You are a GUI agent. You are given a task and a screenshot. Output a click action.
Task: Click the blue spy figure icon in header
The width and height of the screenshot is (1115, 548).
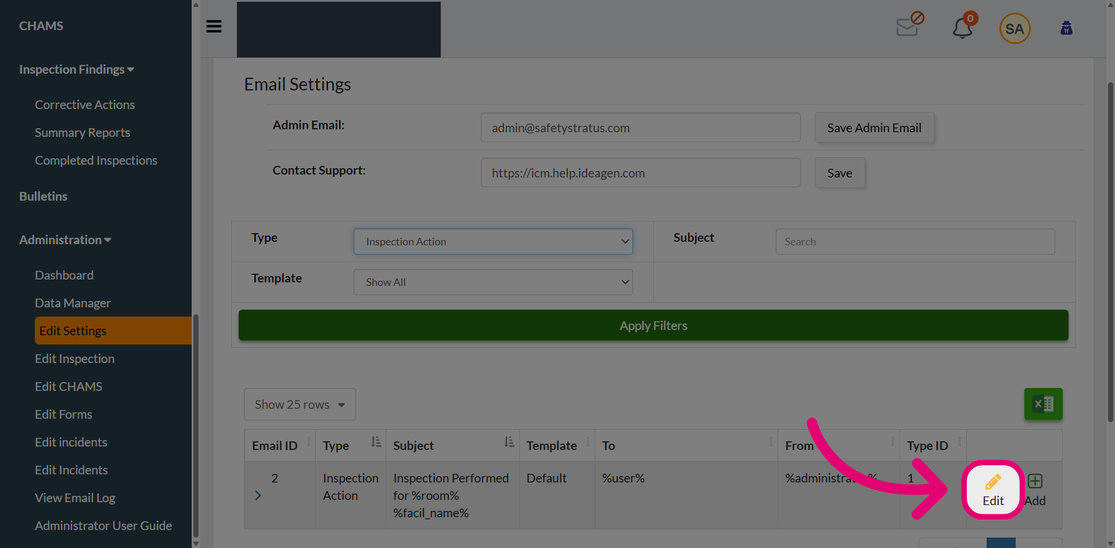(1066, 28)
